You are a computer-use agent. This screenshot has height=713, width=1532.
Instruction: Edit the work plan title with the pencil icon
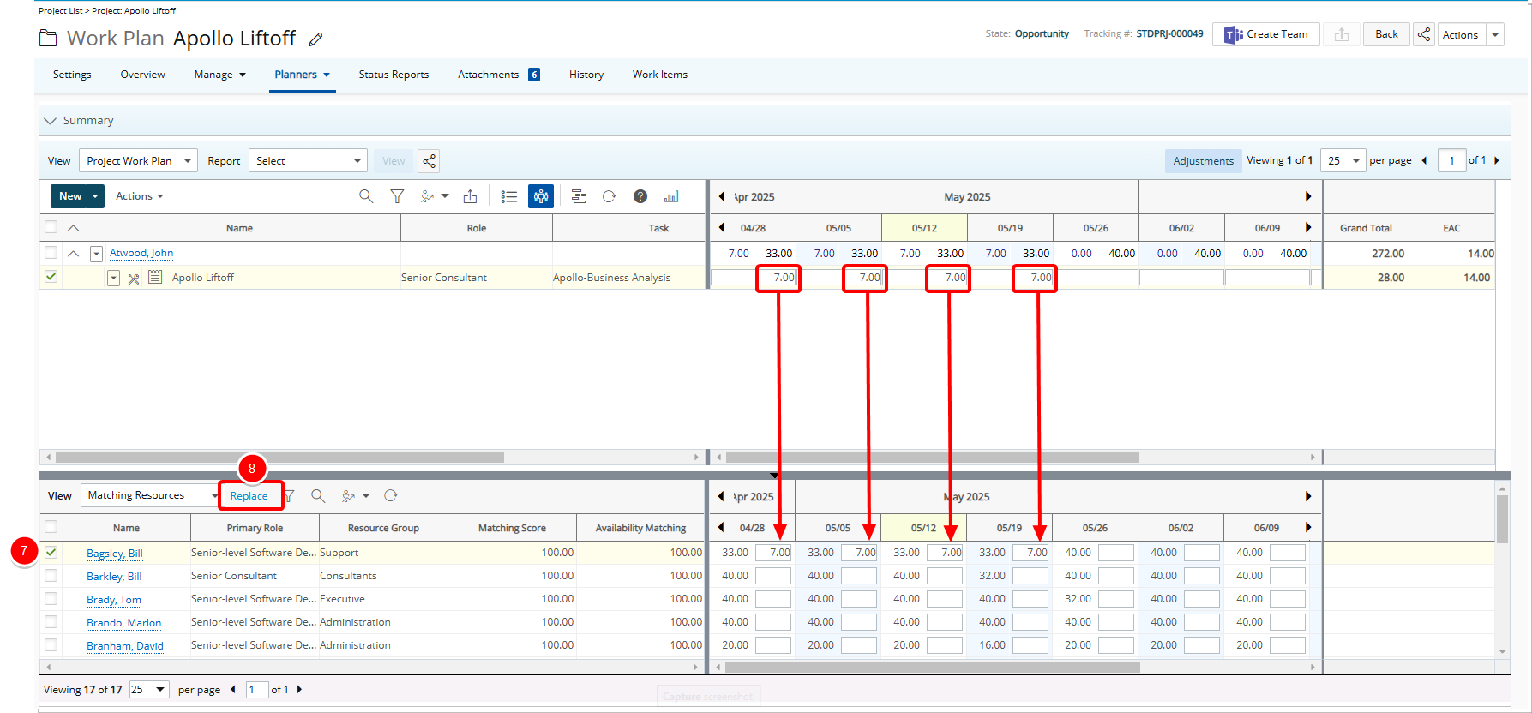(x=315, y=39)
